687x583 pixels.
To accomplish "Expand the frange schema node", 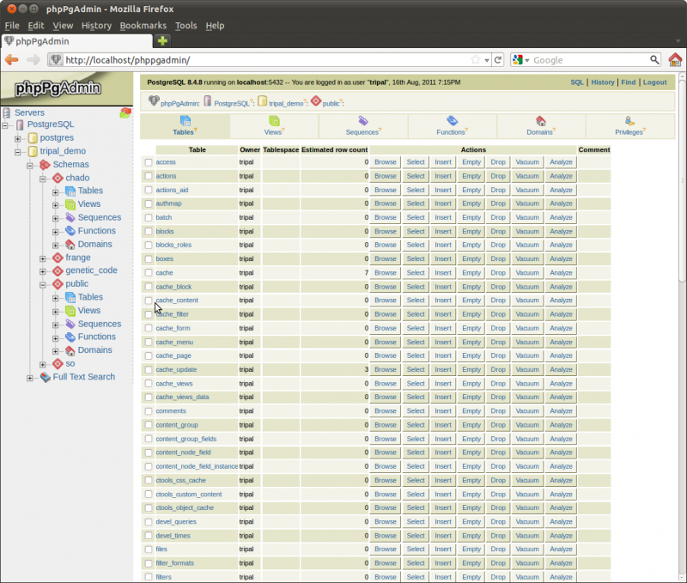I will 42,258.
